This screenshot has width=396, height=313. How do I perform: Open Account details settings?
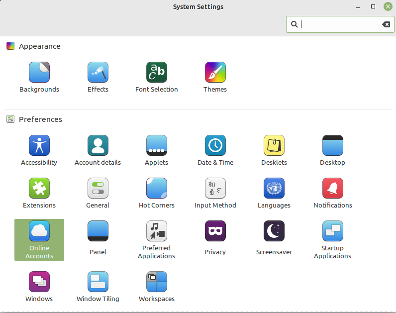point(98,146)
